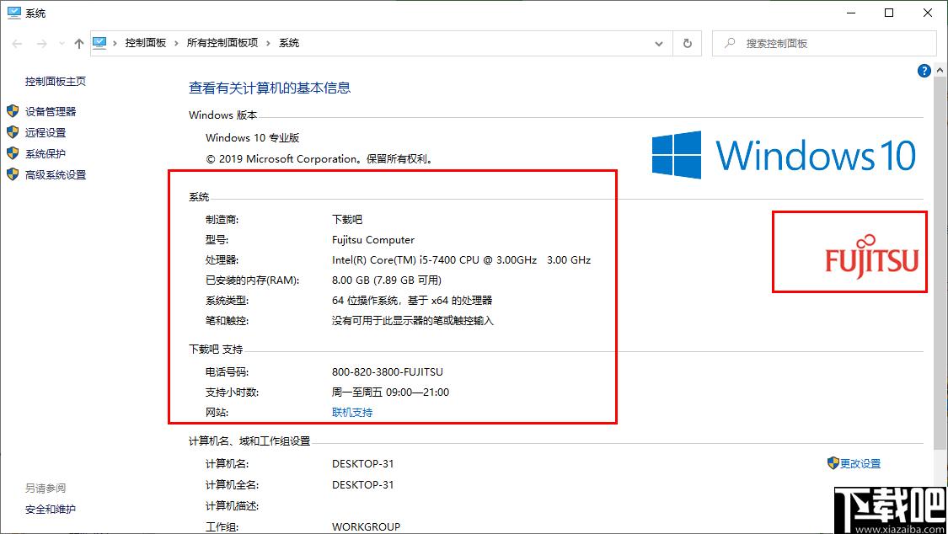
Task: Open 控制面板主页 link
Action: pos(56,82)
